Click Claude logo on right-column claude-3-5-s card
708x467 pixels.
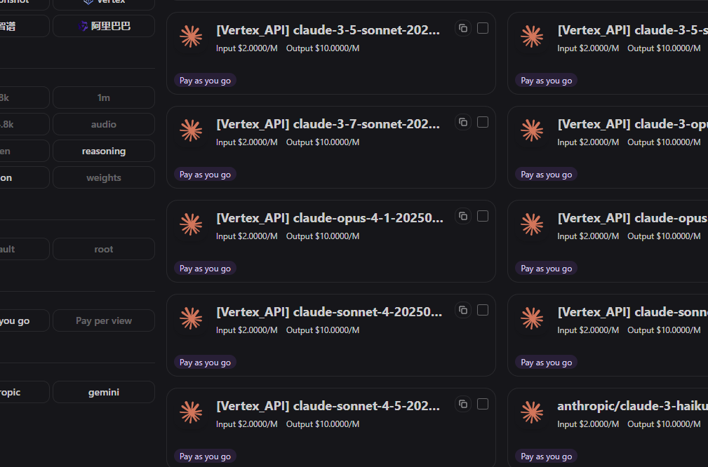coord(532,36)
